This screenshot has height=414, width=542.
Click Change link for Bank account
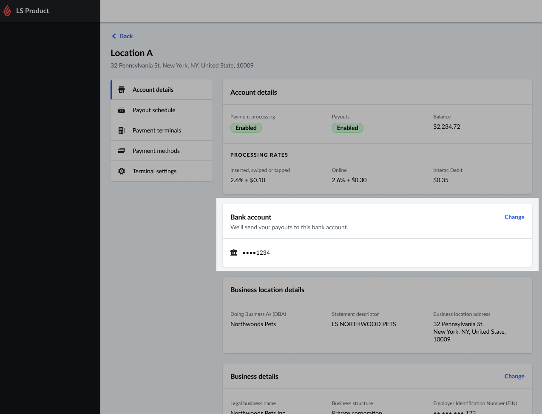tap(514, 217)
